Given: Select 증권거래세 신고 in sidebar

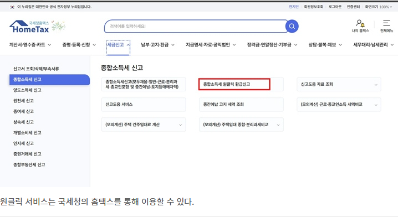Looking at the screenshot, I should [x=27, y=154].
